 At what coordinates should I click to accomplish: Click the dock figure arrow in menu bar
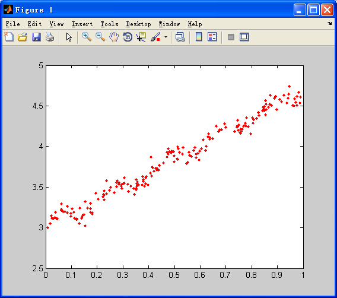(x=330, y=23)
